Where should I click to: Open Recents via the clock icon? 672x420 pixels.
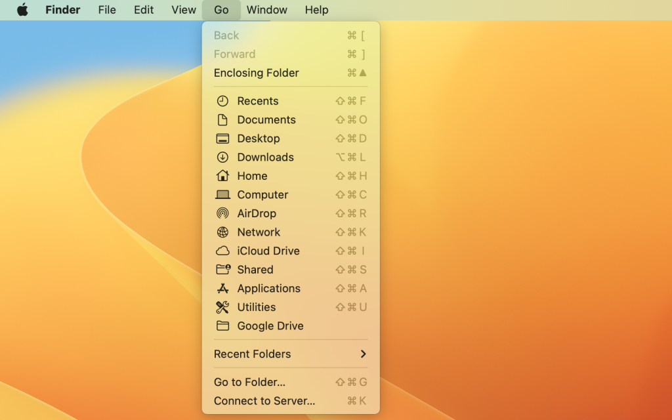pos(222,100)
